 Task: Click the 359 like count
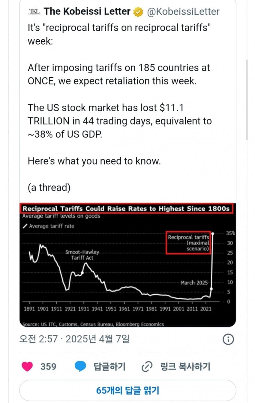48,366
